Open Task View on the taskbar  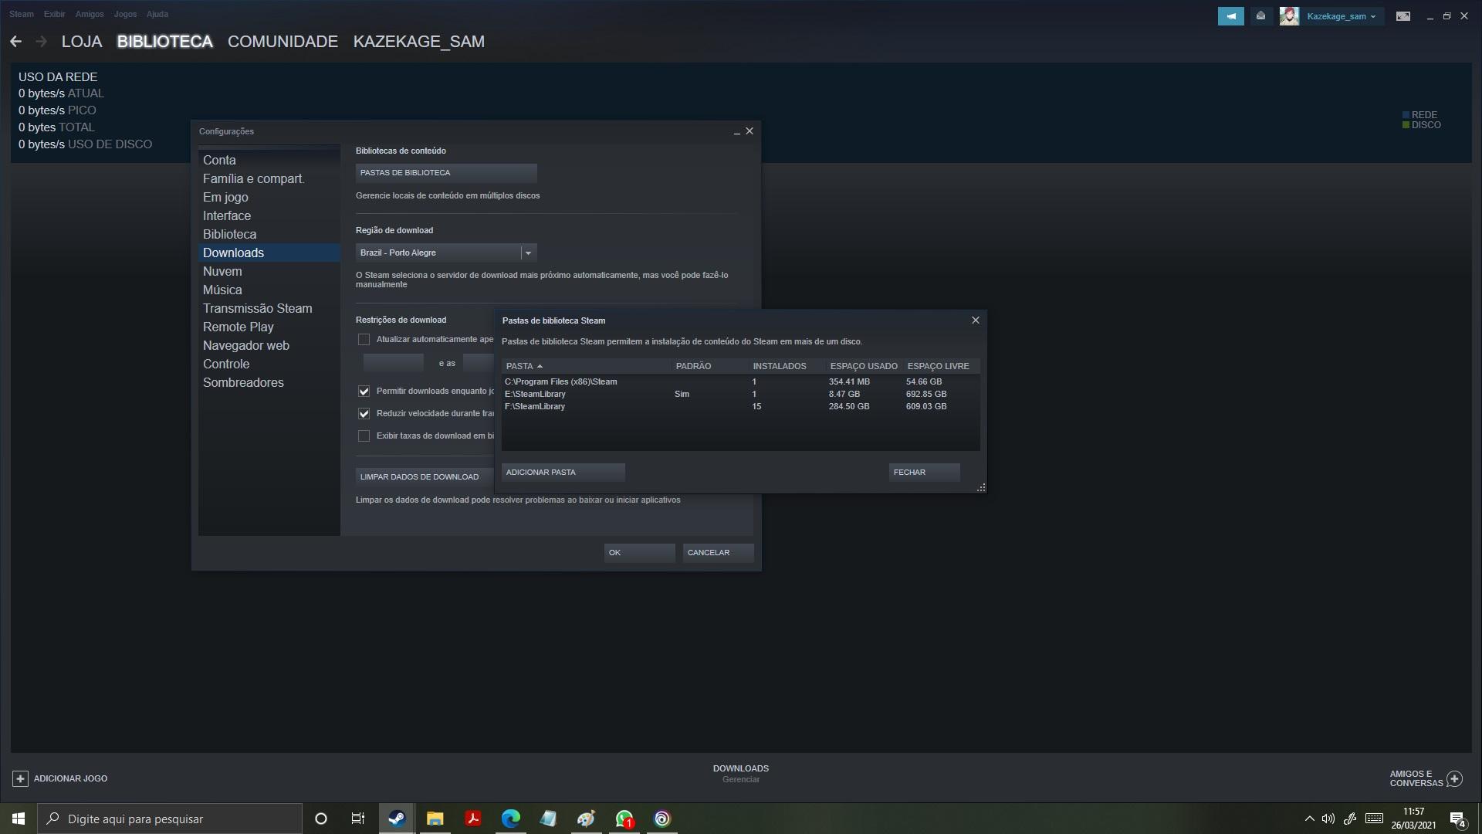click(x=357, y=819)
